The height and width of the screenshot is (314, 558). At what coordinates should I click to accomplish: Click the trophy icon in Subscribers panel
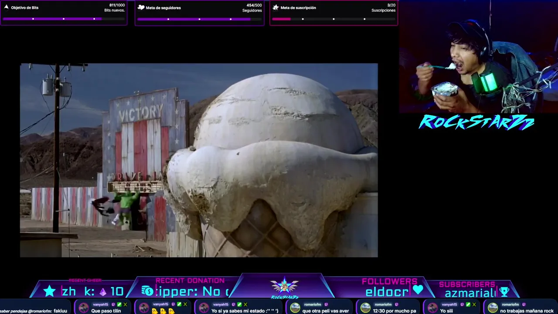point(504,292)
